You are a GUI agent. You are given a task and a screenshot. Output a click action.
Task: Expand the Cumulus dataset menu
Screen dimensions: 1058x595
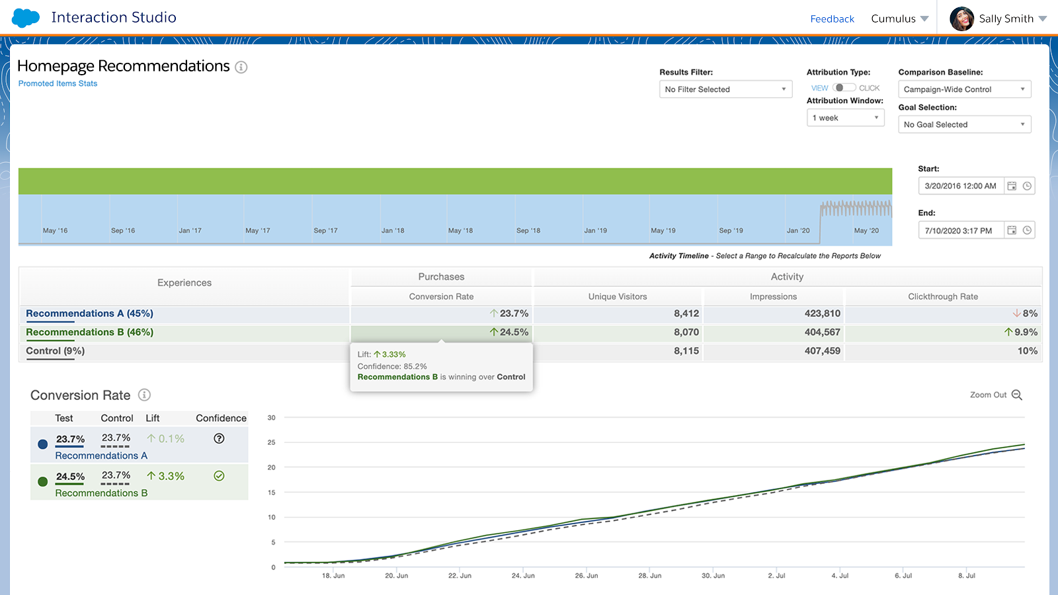[899, 19]
